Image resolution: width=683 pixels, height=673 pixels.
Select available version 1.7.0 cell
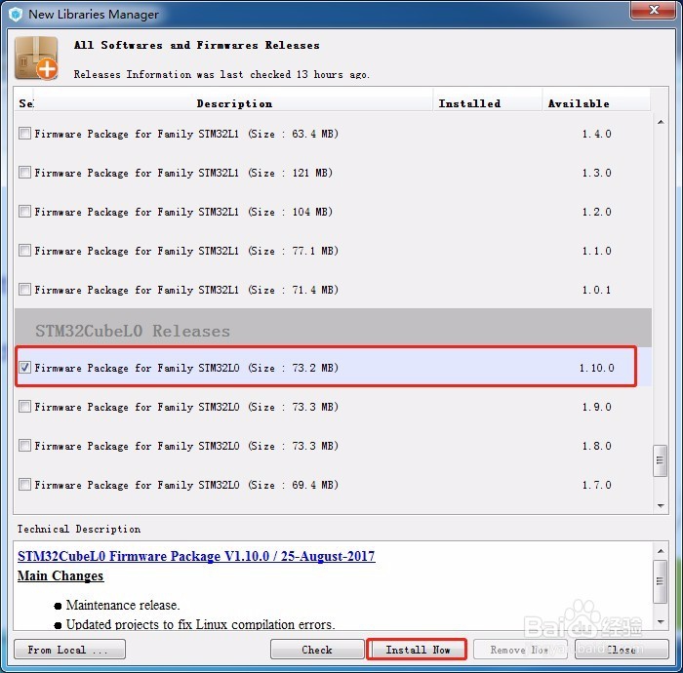point(596,485)
